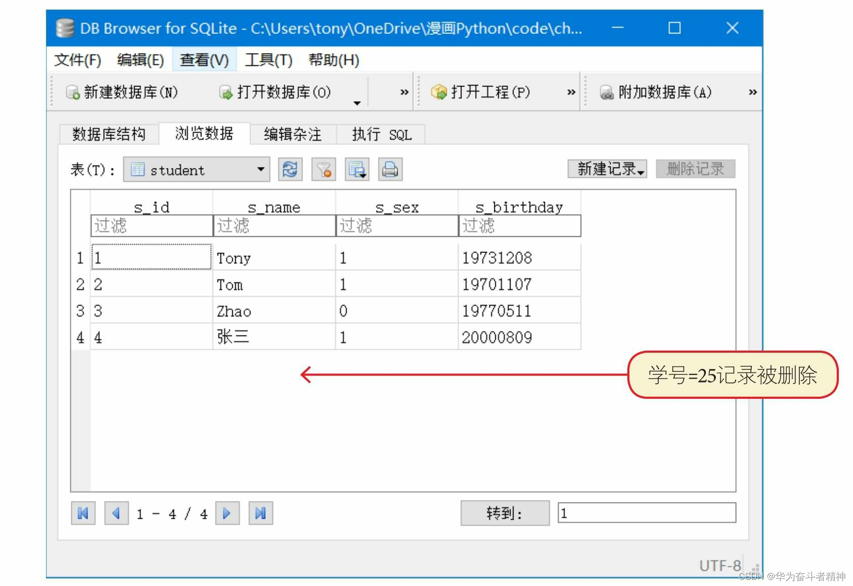Click the save table view icon
The image size is (853, 586).
(357, 169)
